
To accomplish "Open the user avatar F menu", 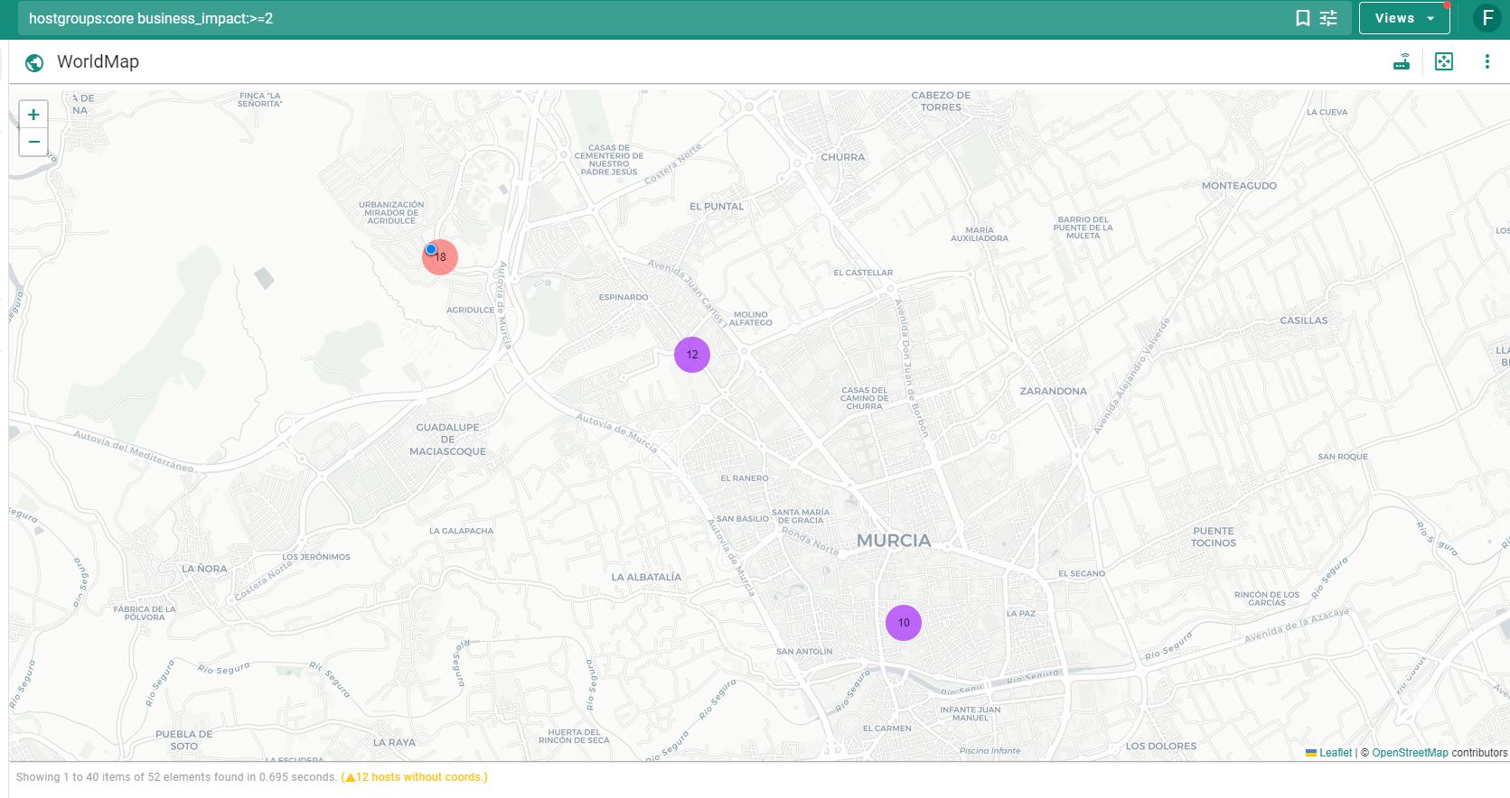I will [x=1487, y=18].
